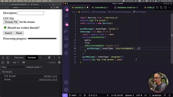
Task: Toggle VS Code bottom panel layout button
Action: click(x=166, y=4)
